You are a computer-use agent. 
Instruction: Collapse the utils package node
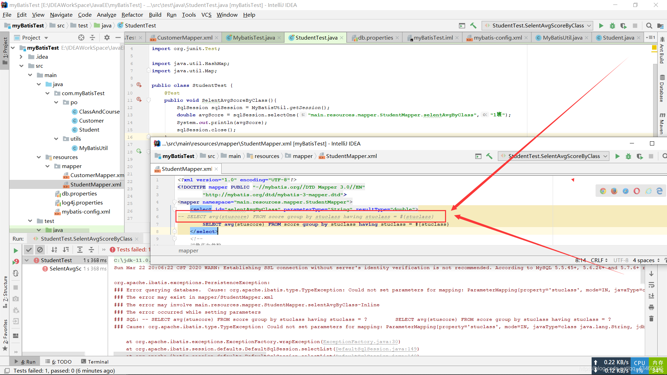pyautogui.click(x=56, y=139)
